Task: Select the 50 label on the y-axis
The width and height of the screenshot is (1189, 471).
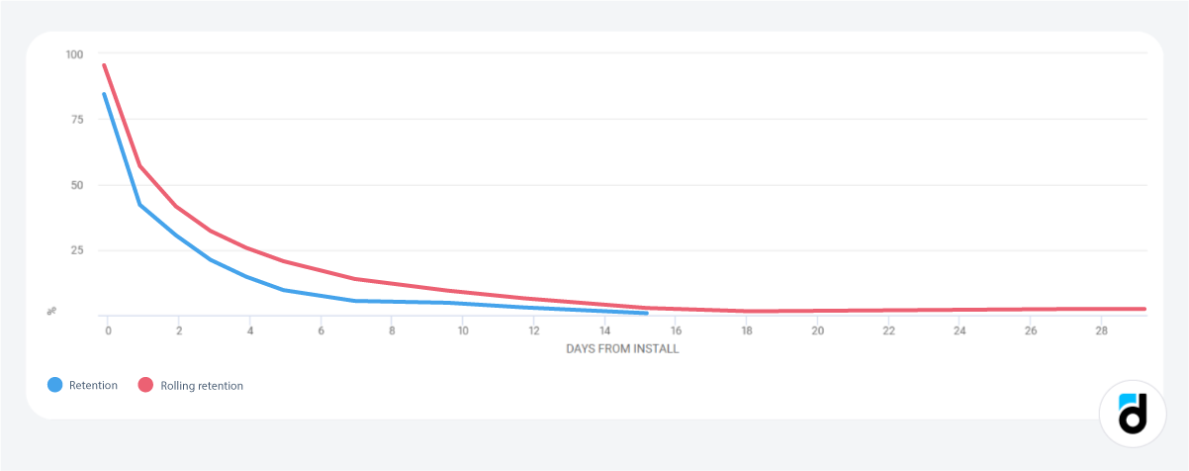Action: 77,185
